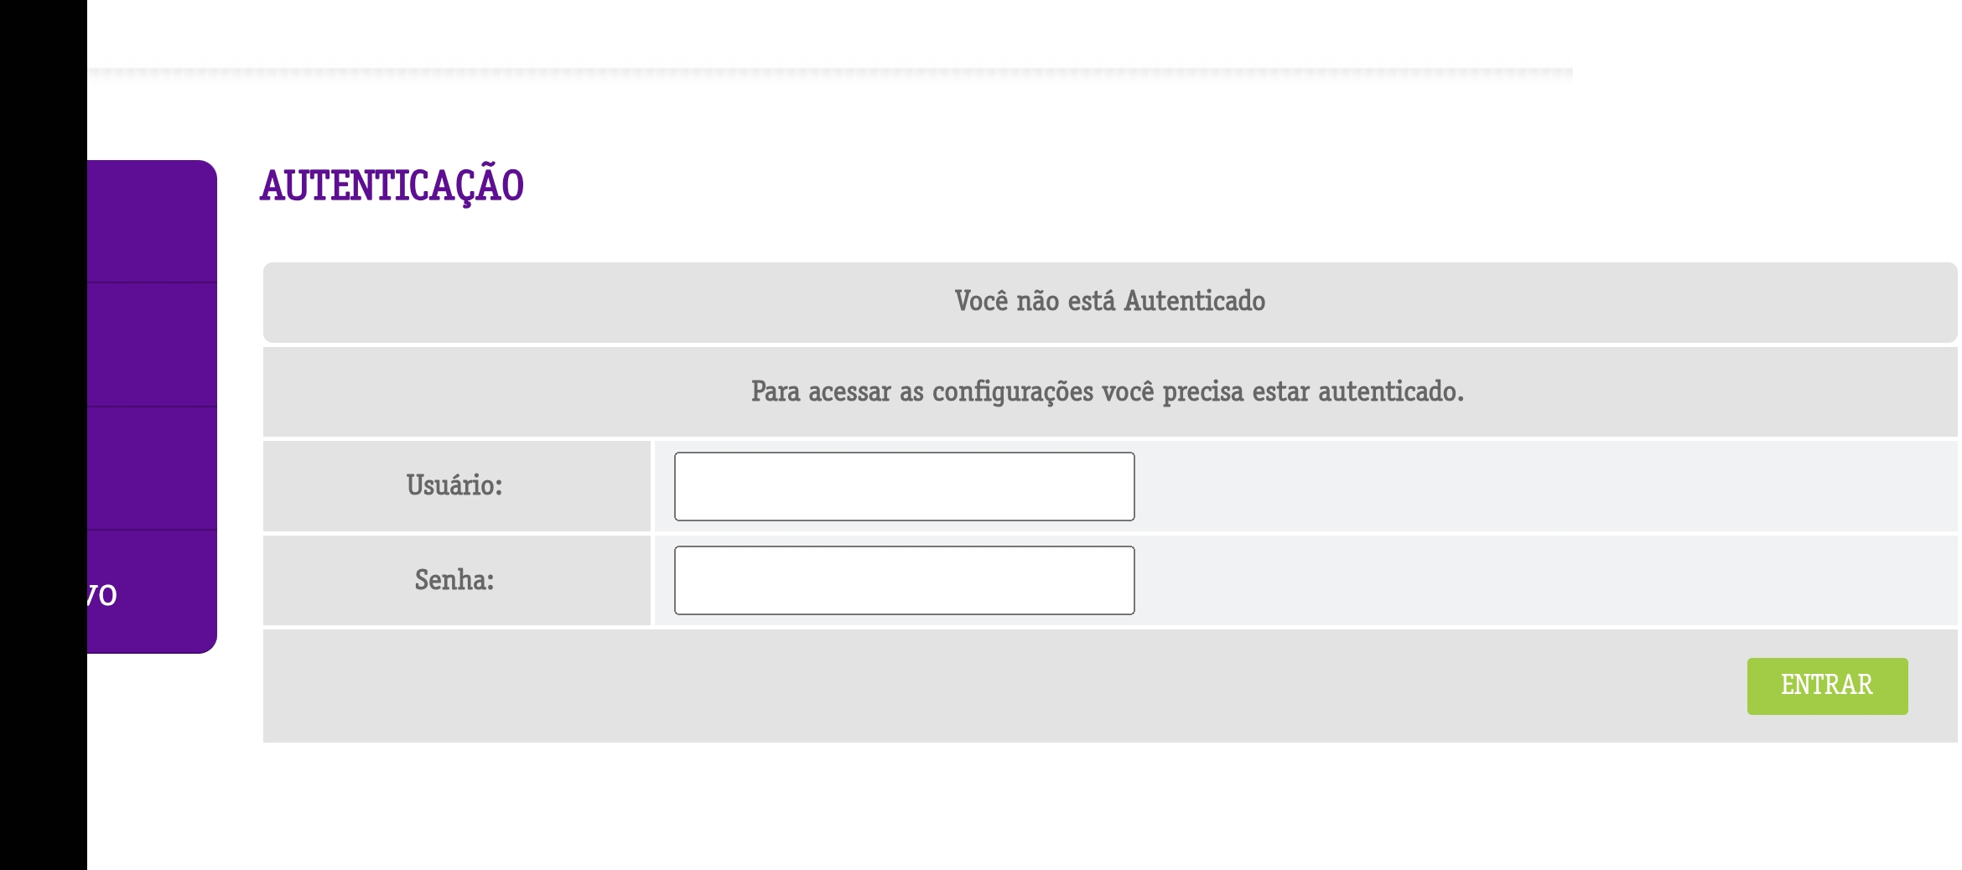This screenshot has height=870, width=1962.
Task: Click the black strip beside the sidebar
Action: (44, 435)
